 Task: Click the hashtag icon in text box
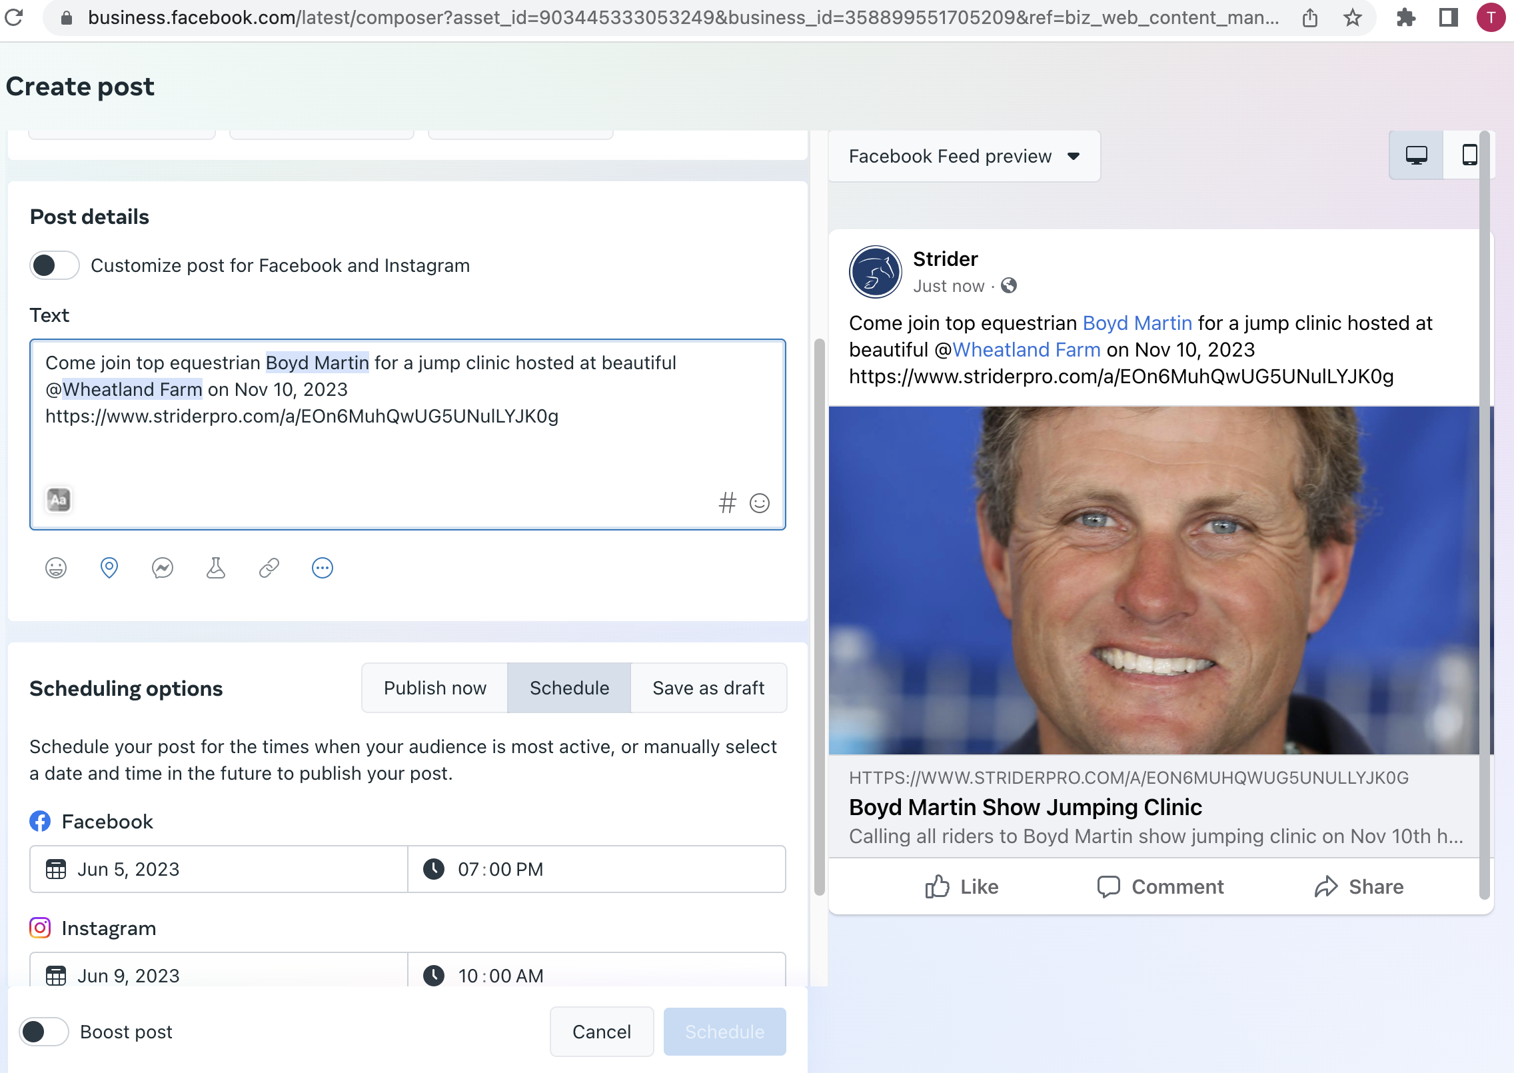pos(727,503)
